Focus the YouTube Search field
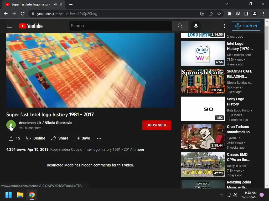Screen dimensions: 269x201 pyautogui.click(x=121, y=26)
